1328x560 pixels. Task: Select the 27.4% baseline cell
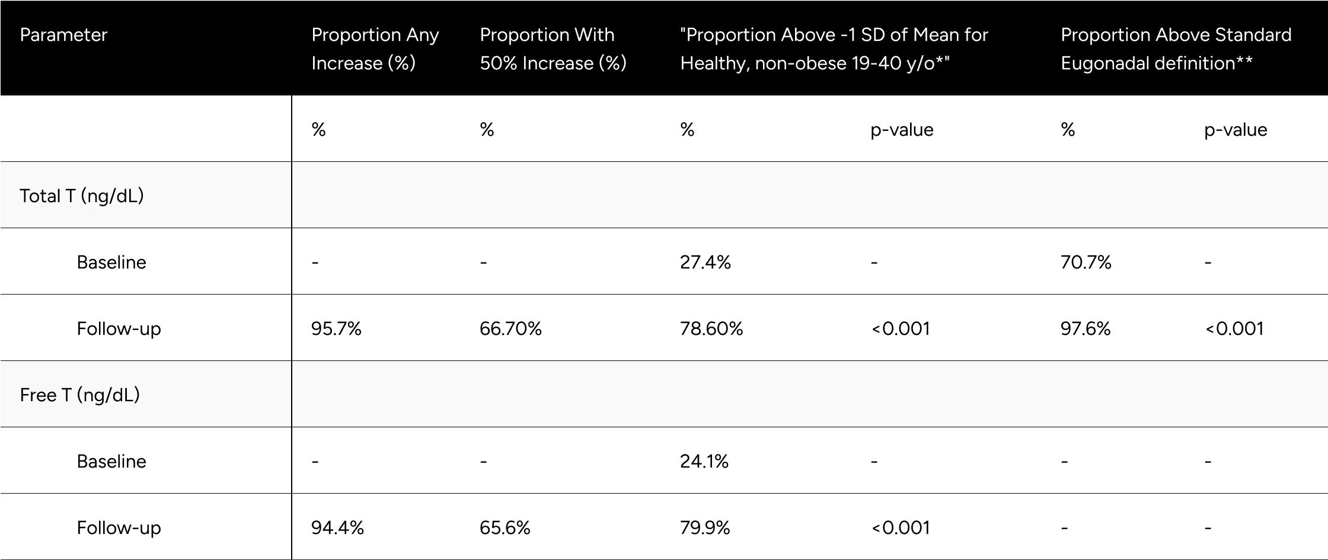[705, 262]
